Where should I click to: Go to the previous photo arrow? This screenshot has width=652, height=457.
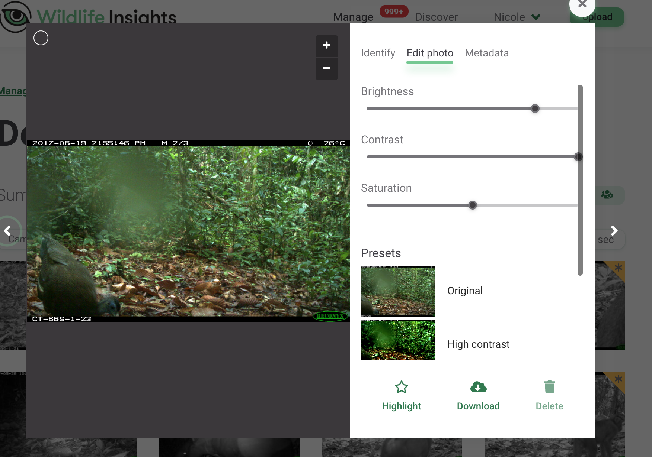point(7,231)
